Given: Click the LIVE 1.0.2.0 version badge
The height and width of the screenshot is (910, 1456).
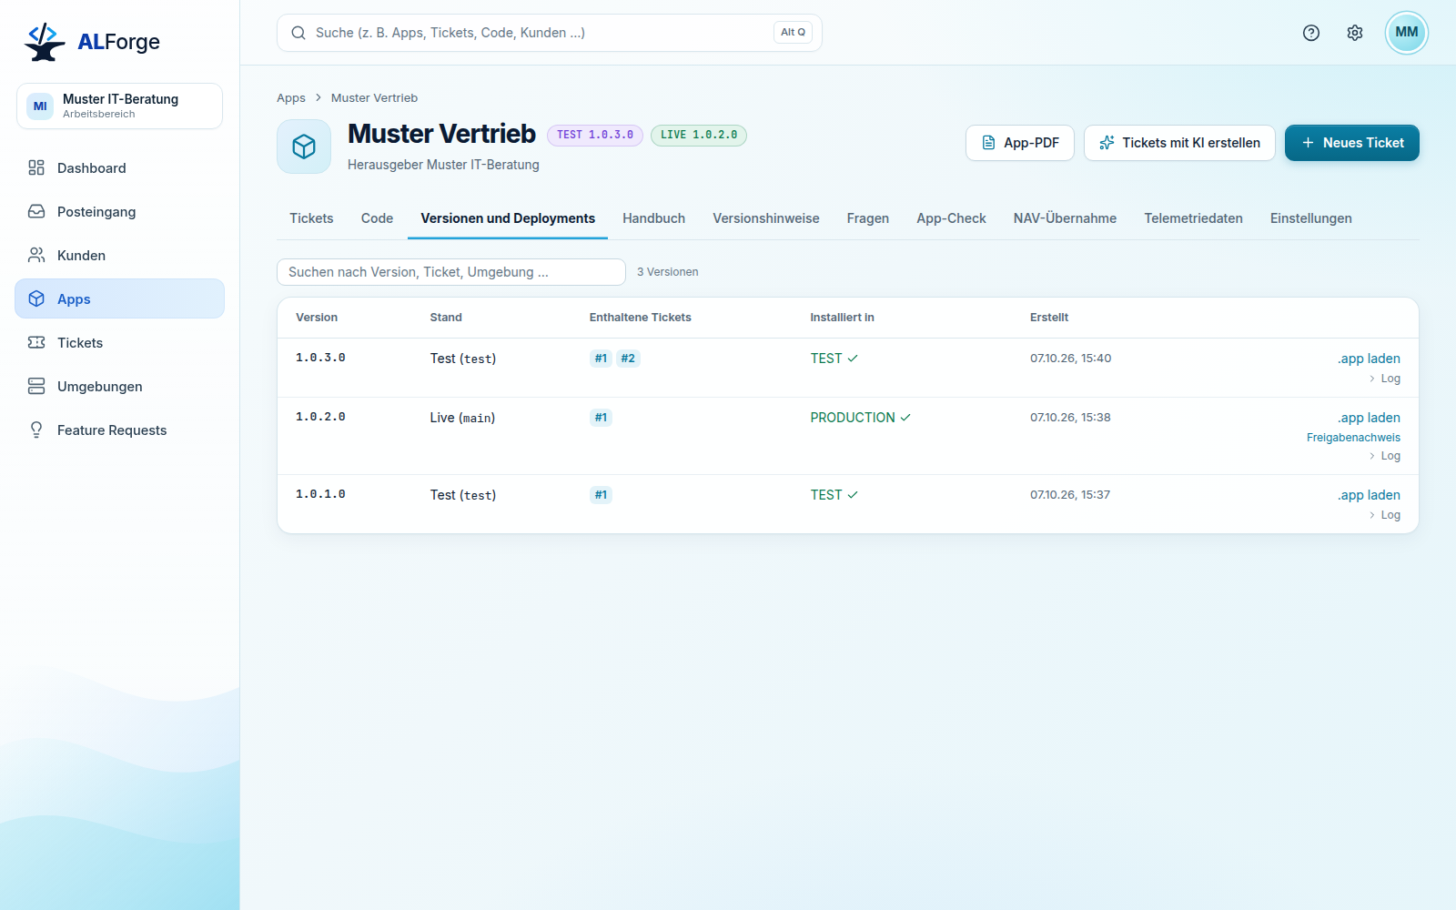Looking at the screenshot, I should [x=699, y=135].
